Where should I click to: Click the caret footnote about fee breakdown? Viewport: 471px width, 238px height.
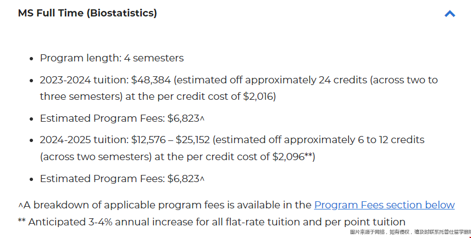coord(236,205)
